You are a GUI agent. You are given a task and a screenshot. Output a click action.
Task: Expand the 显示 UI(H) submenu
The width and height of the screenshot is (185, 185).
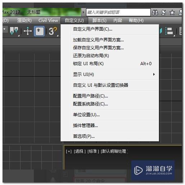(110, 75)
